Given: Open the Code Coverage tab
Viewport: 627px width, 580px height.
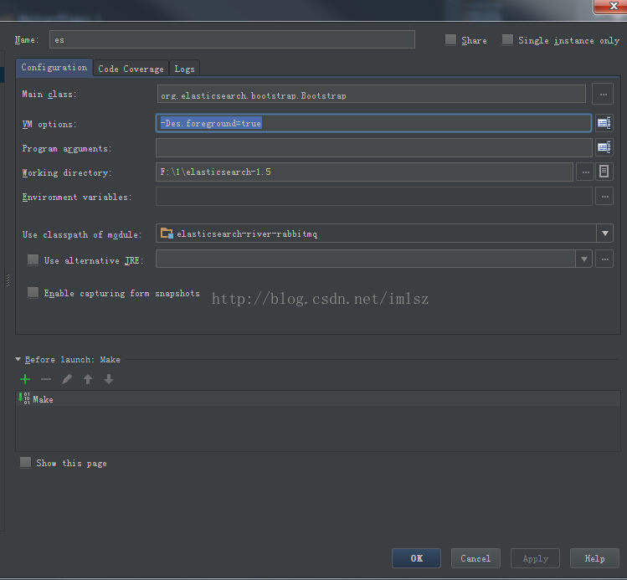Looking at the screenshot, I should tap(131, 69).
